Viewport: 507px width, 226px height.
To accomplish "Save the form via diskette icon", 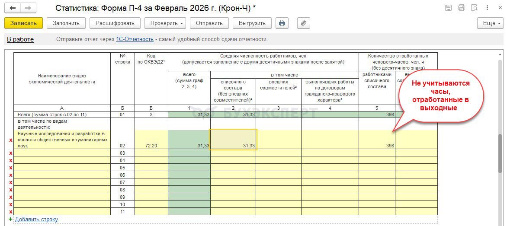I will point(448,8).
